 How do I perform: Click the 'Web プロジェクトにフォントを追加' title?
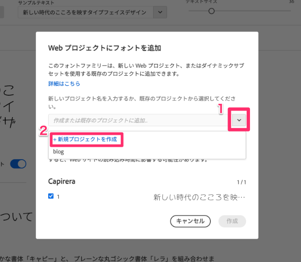coord(104,48)
